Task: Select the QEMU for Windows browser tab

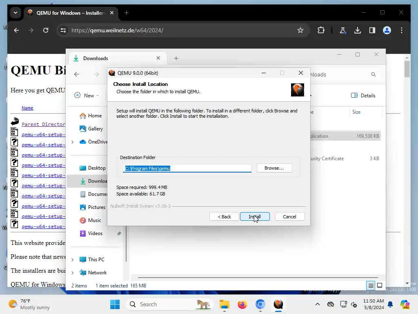Action: [70, 13]
